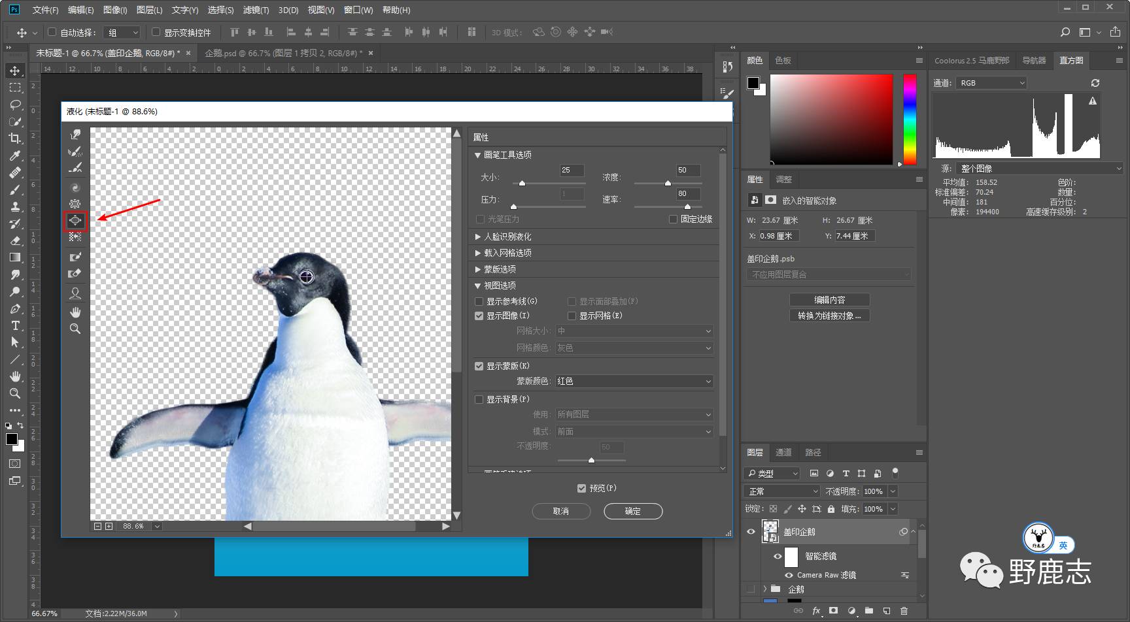Enable the 显示网格 checkbox
This screenshot has width=1130, height=622.
572,316
